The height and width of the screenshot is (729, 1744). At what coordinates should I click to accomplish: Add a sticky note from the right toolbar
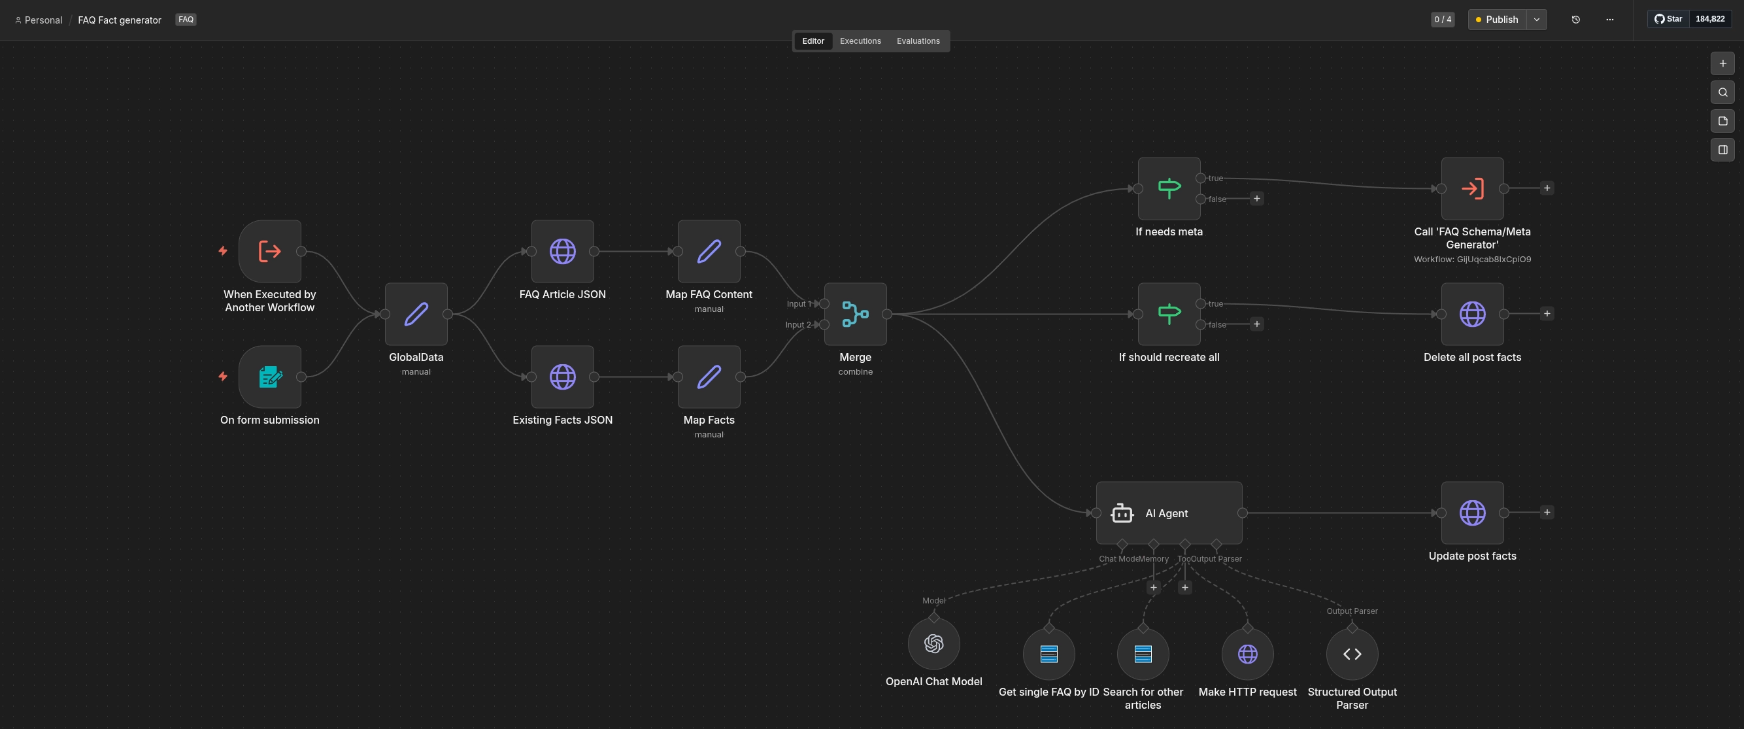(1723, 121)
